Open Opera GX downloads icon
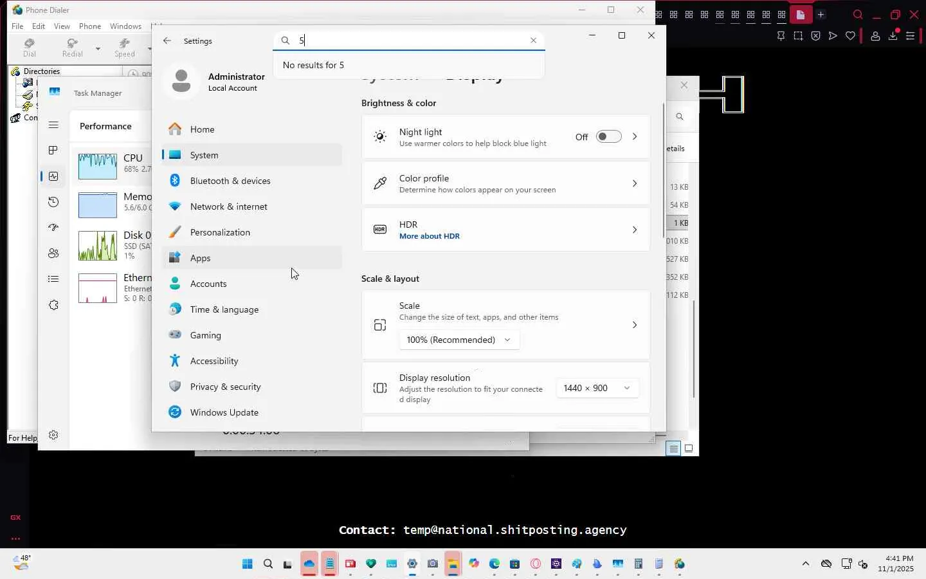 click(893, 36)
